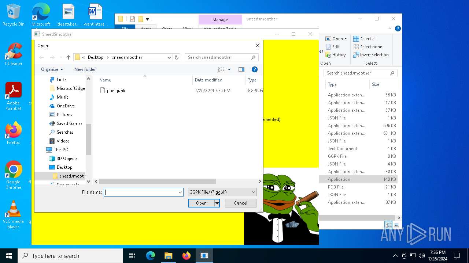
Task: Click the Edge icon in the taskbar
Action: [151, 256]
